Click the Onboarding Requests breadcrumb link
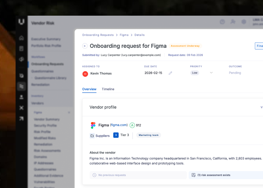This screenshot has width=263, height=188. coord(98,35)
